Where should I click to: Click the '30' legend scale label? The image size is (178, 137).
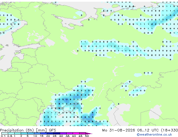tap(61, 136)
